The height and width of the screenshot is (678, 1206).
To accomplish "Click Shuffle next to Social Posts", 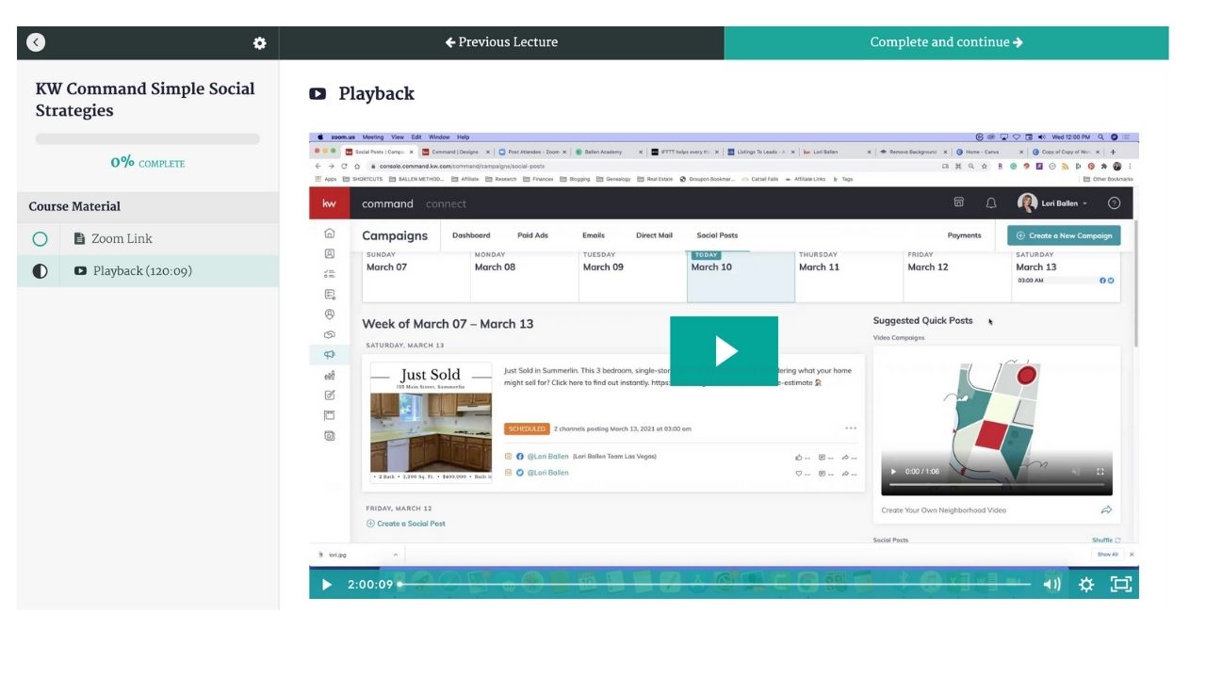I will pos(1106,541).
